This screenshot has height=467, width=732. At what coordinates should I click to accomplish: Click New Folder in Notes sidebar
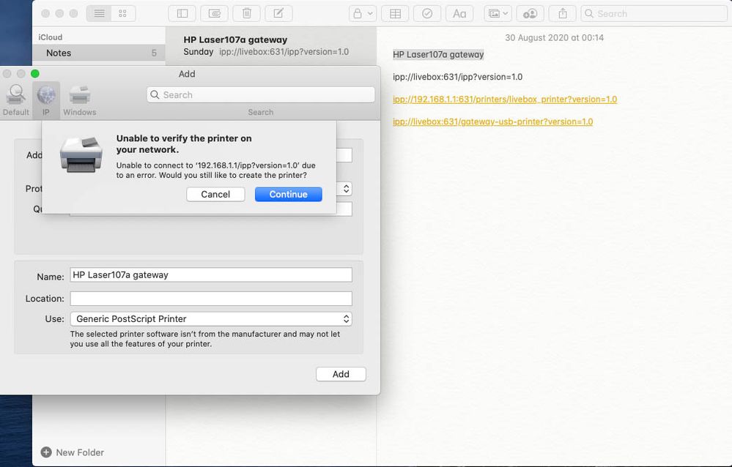pos(73,452)
